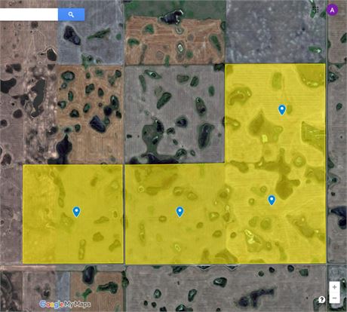Click the blue magnifier search button
The height and width of the screenshot is (312, 347).
pyautogui.click(x=71, y=14)
